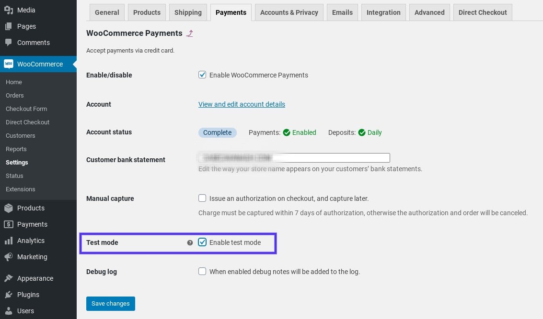The height and width of the screenshot is (319, 543).
Task: Open Marketing via the megaphone icon
Action: coord(9,257)
